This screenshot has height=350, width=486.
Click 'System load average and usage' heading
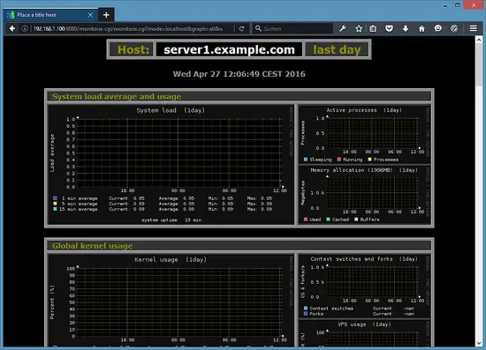pos(117,96)
